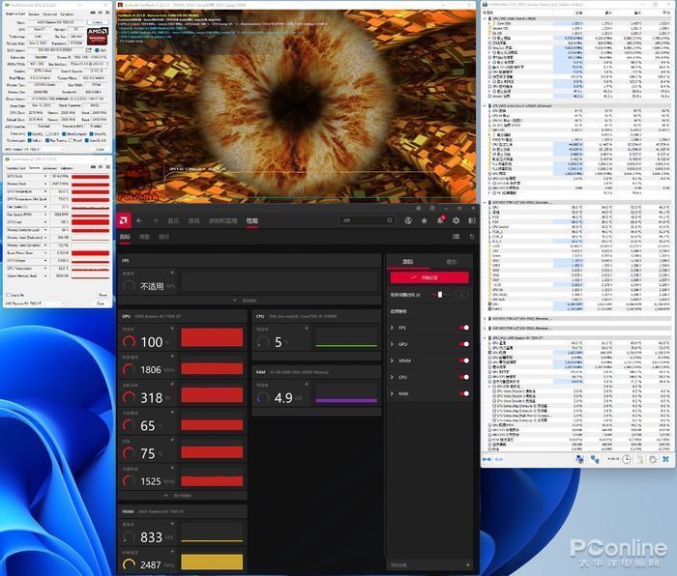Click the plus icon on the CPU utilization 5% card
Image resolution: width=677 pixels, height=576 pixels.
click(x=307, y=329)
